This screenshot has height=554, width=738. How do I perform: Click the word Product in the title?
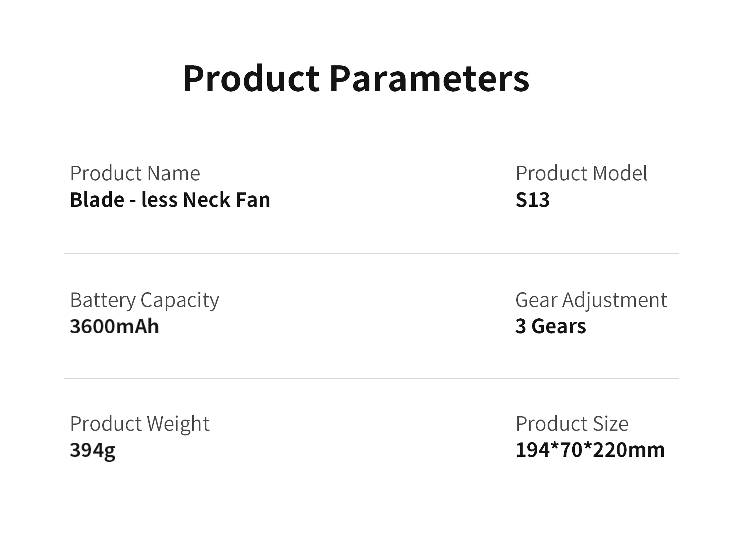(x=251, y=79)
